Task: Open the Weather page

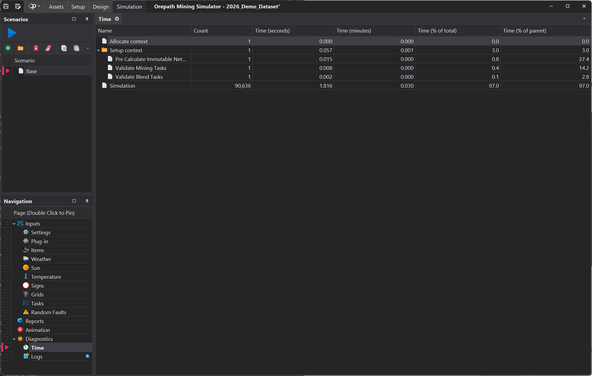Action: pyautogui.click(x=41, y=259)
